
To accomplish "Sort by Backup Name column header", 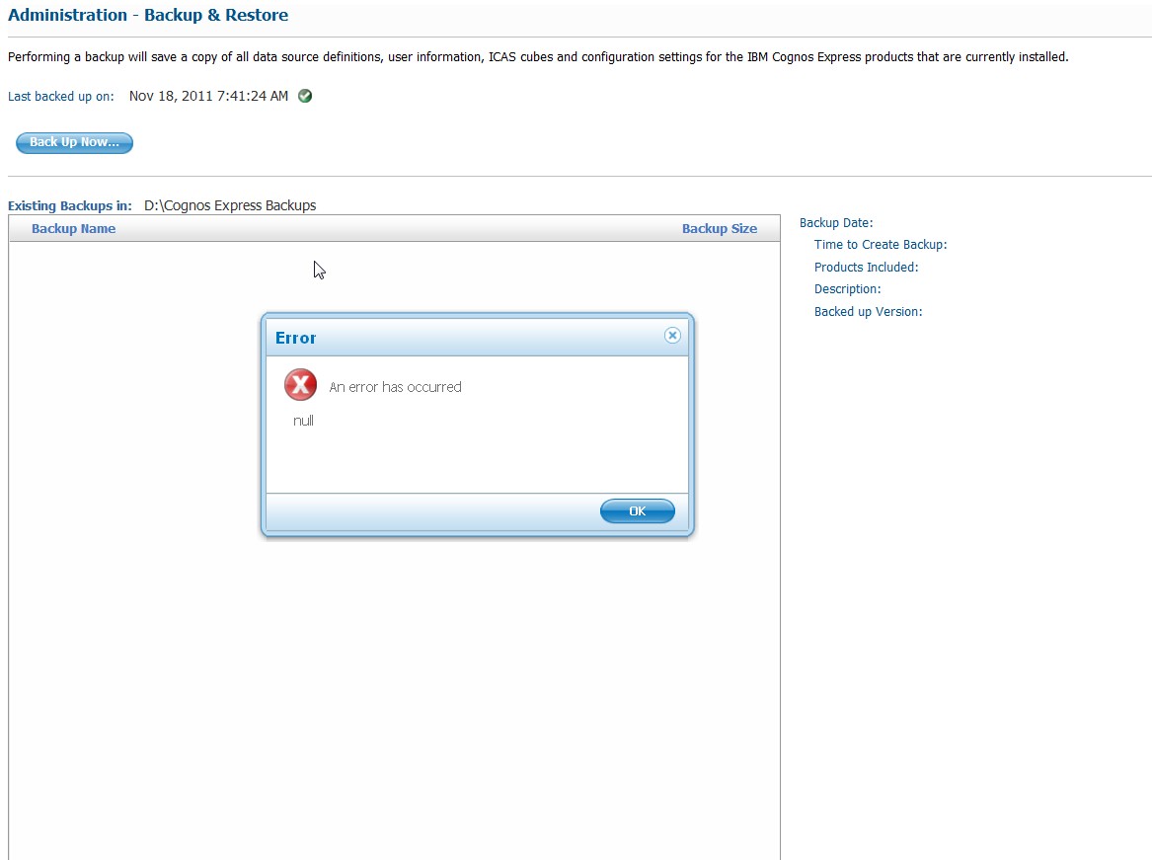I will tap(73, 229).
